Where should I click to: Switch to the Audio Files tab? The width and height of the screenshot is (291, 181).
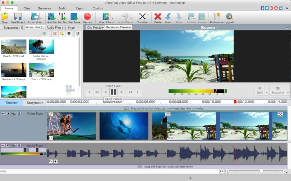click(56, 28)
